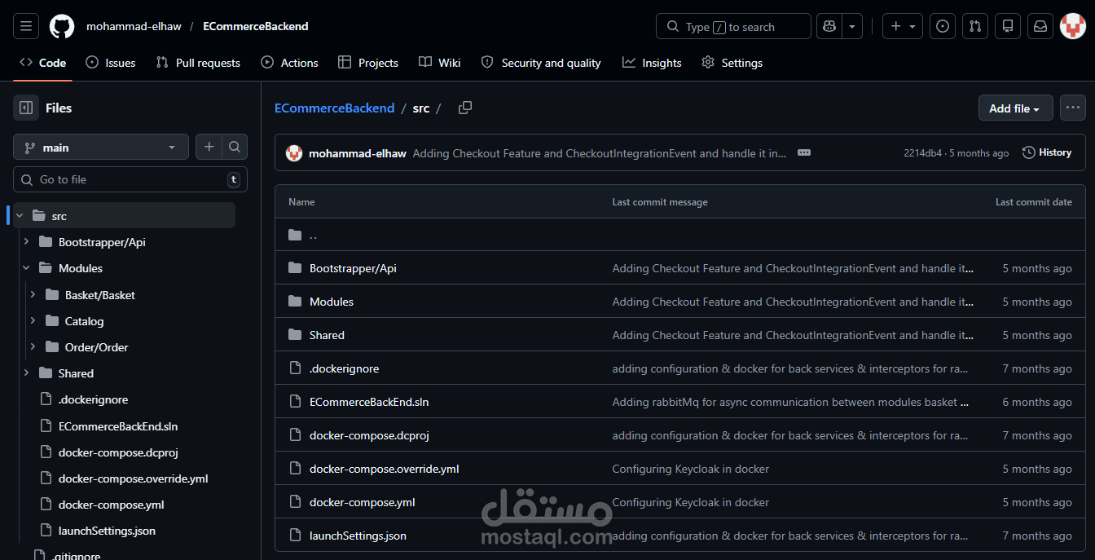Expand the Bootstrapper/Api tree folder

tap(26, 242)
